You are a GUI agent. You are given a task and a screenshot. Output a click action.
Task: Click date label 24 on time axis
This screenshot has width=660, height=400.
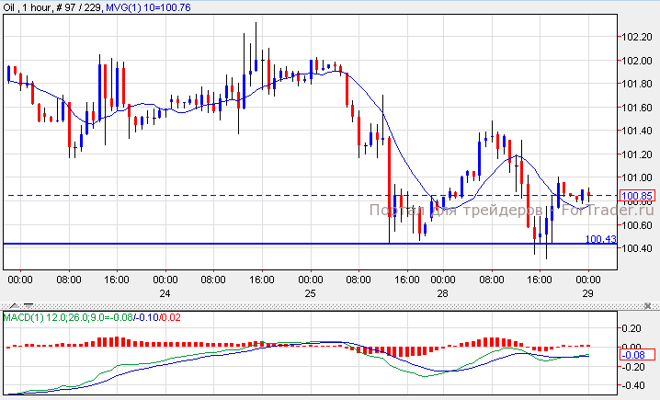tap(165, 291)
